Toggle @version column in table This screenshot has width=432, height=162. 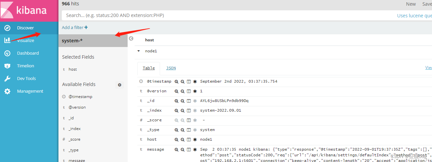tap(189, 91)
